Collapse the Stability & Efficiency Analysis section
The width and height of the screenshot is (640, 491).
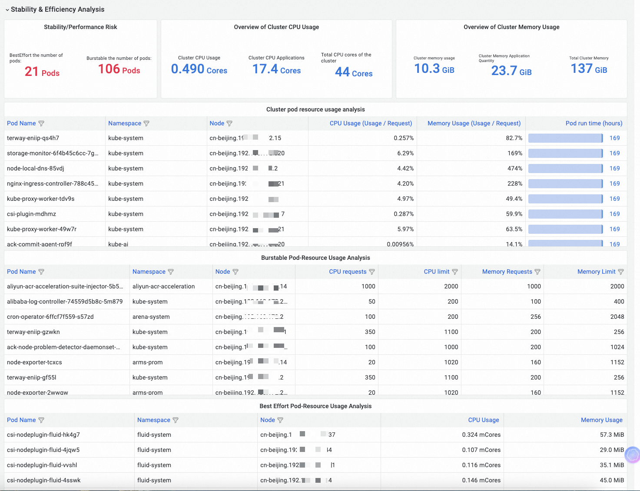click(7, 10)
